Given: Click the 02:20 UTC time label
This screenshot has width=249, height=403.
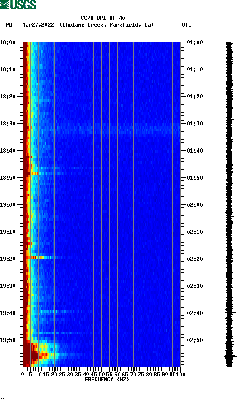Looking at the screenshot, I should 195,259.
